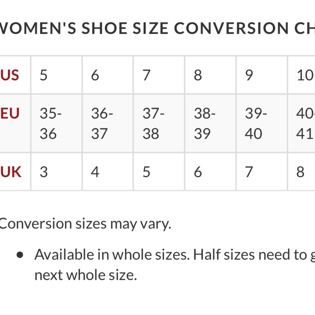Image resolution: width=315 pixels, height=315 pixels.
Task: Click the 'Conversion sizes may vary' text
Action: (x=85, y=224)
